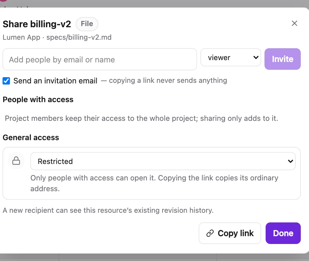Image resolution: width=309 pixels, height=261 pixels.
Task: Click the File badge next to title
Action: (x=87, y=24)
